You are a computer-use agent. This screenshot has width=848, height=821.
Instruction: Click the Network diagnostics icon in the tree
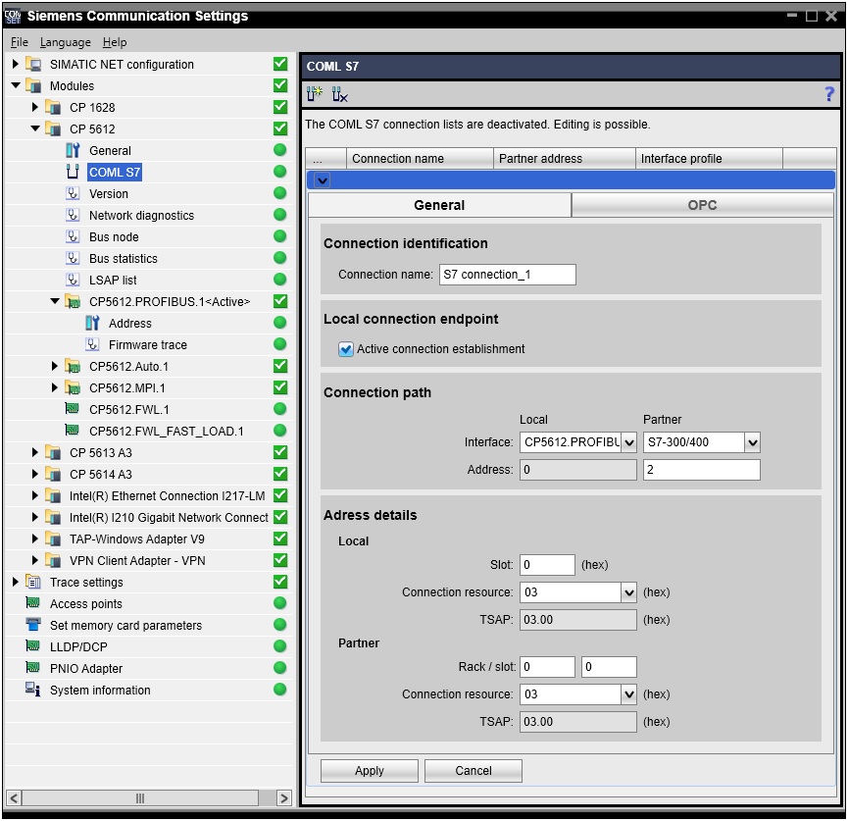pyautogui.click(x=73, y=216)
